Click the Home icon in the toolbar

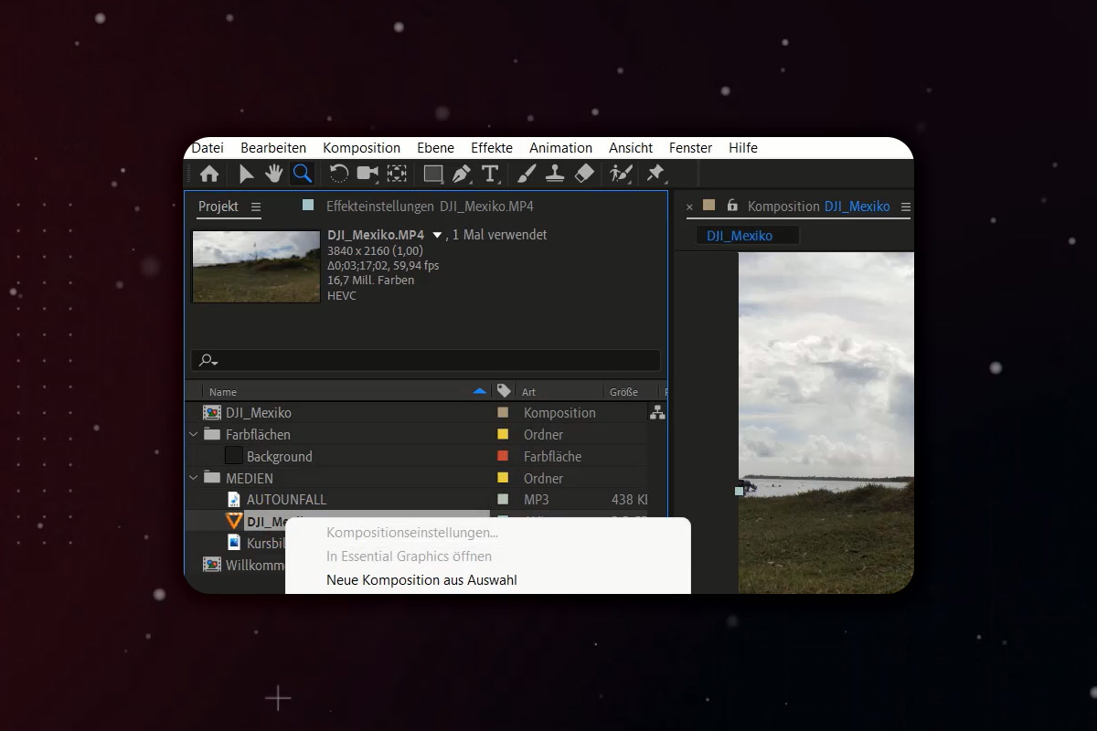209,174
